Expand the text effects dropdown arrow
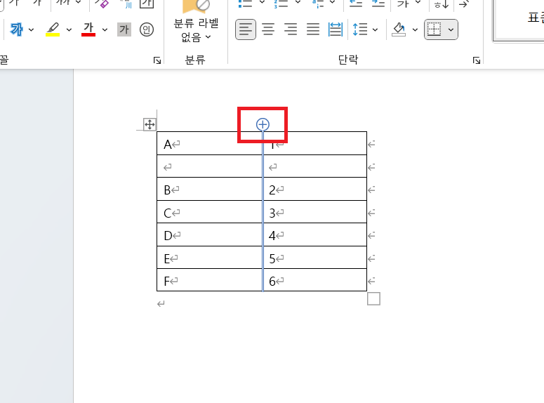 (x=31, y=30)
